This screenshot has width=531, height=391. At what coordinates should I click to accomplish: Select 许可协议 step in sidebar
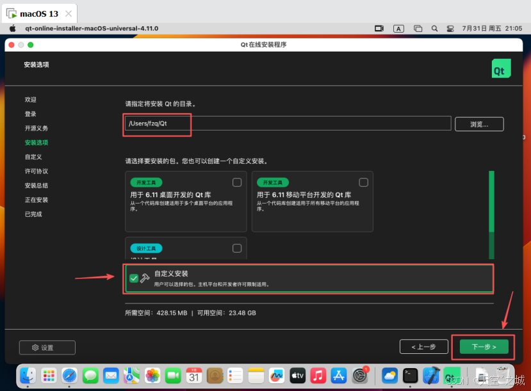[x=37, y=171]
